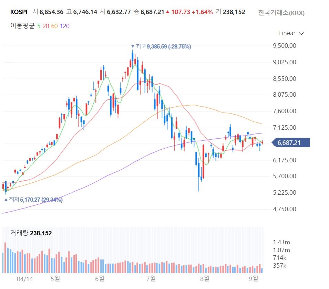Click the current price tag 6,687.21
The image size is (329, 289).
[291, 143]
